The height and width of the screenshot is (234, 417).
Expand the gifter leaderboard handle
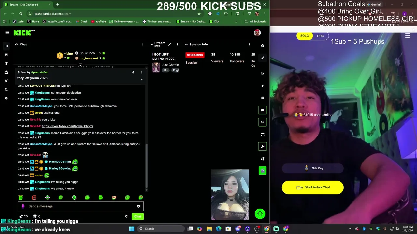pos(80,64)
